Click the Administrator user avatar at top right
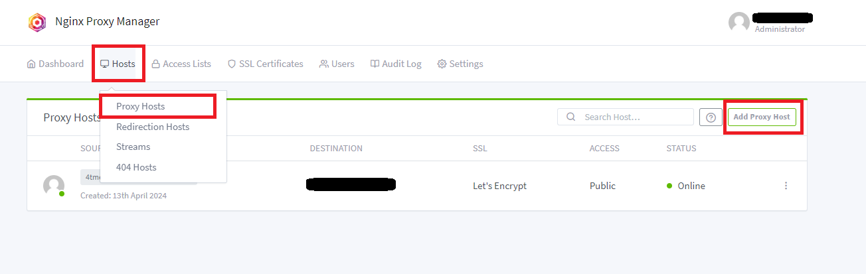This screenshot has height=274, width=866. coord(739,23)
